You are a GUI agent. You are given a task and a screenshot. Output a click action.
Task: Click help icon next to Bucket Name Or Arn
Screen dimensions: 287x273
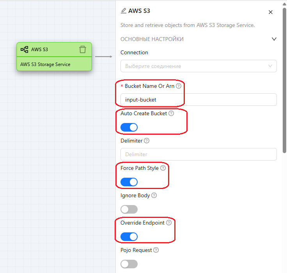pos(179,86)
